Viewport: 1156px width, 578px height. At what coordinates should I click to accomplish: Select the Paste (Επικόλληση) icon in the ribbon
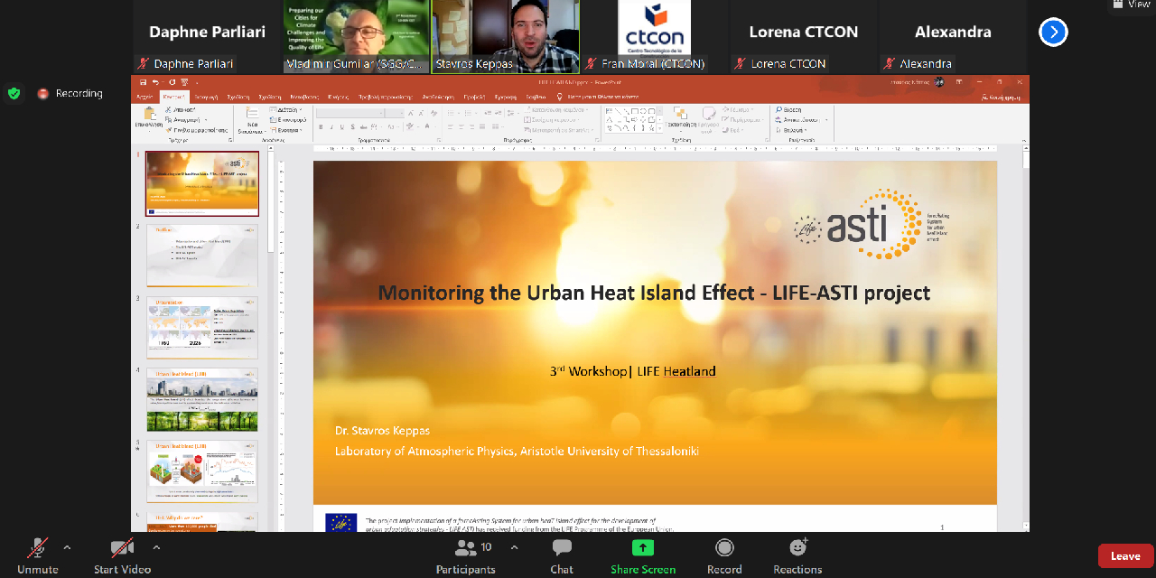pyautogui.click(x=149, y=115)
